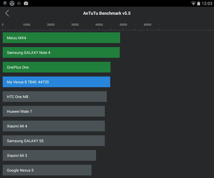Select the Google Nexus 5 bar
Viewport: 214px width, 178px height.
47,170
